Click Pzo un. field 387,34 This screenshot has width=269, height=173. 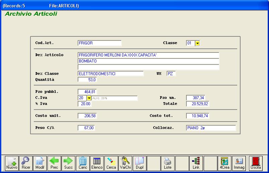(196, 98)
